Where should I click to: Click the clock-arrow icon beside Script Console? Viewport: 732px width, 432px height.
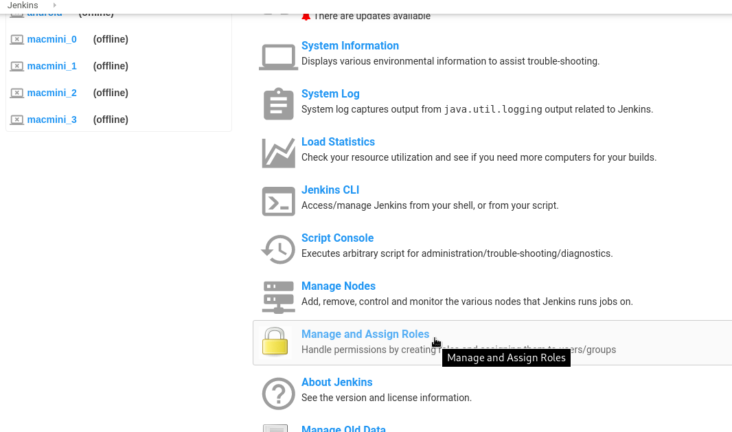[x=278, y=249]
